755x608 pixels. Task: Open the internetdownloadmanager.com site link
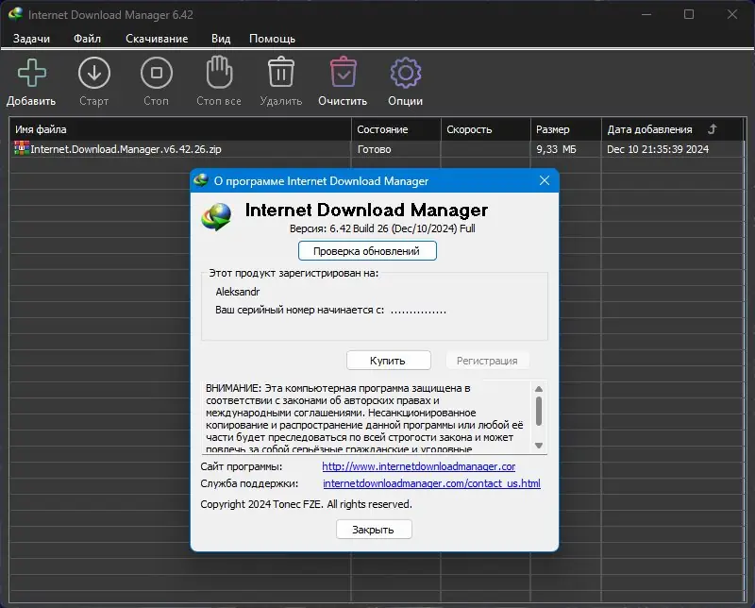418,466
